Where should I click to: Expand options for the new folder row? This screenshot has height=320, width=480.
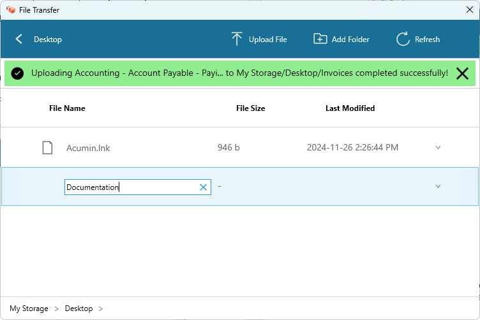(438, 186)
